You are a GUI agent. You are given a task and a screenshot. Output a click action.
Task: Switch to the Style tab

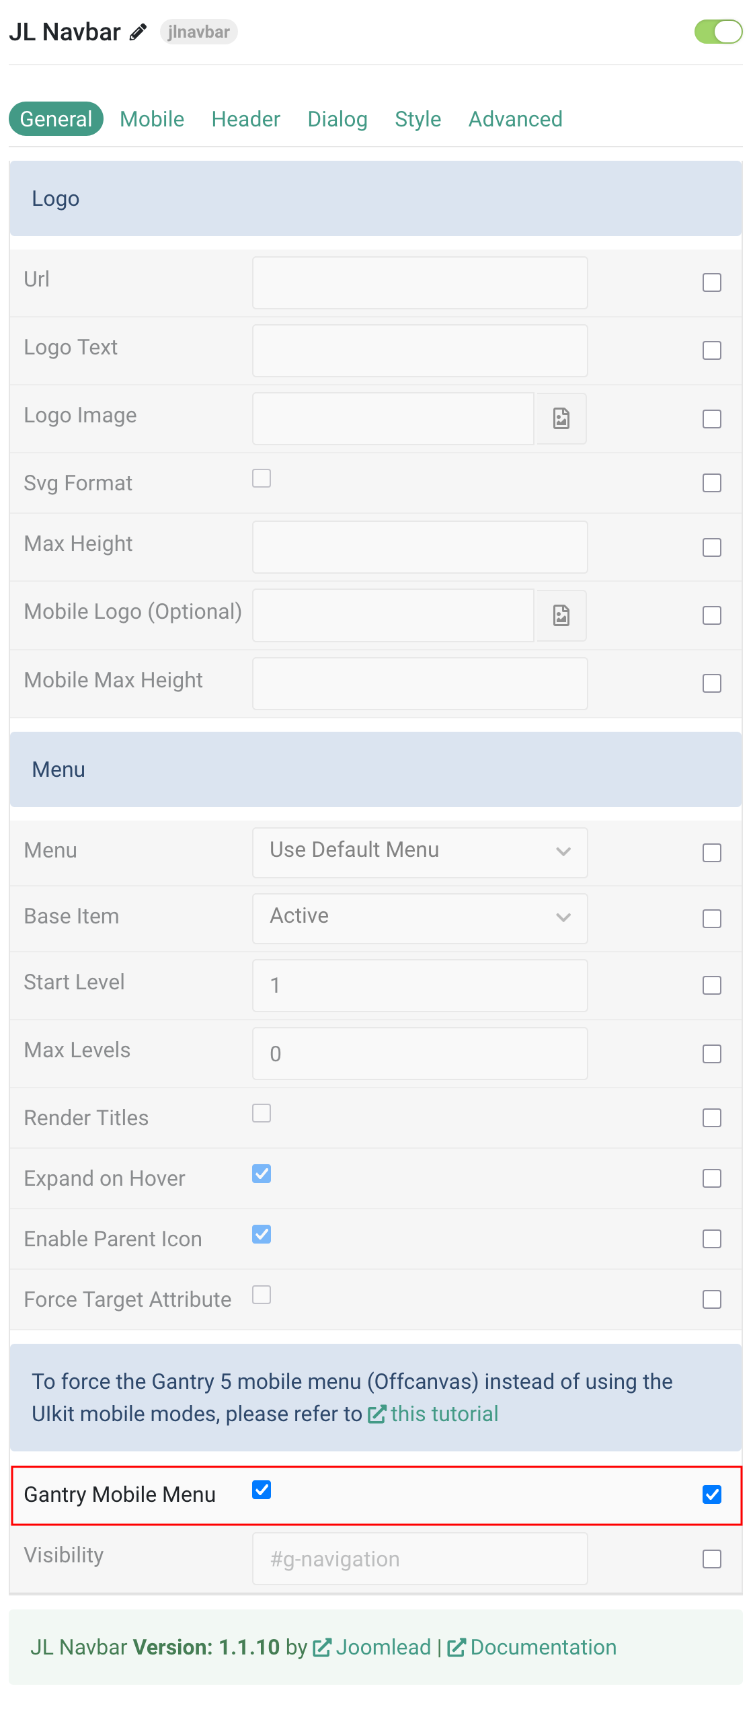pyautogui.click(x=418, y=119)
